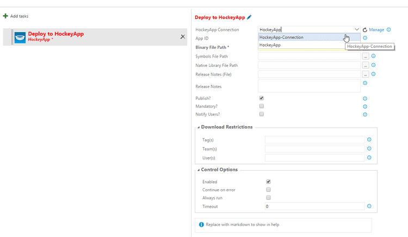
Task: Show info for Publish option
Action: coord(365,98)
